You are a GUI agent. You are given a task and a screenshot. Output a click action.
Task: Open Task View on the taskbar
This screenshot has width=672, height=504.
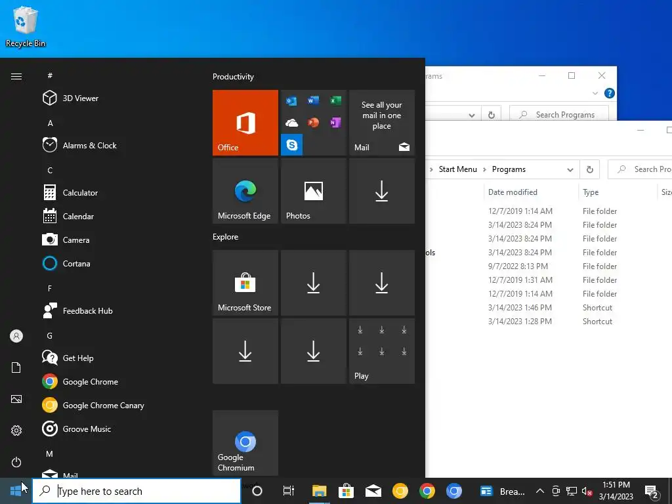(x=289, y=491)
